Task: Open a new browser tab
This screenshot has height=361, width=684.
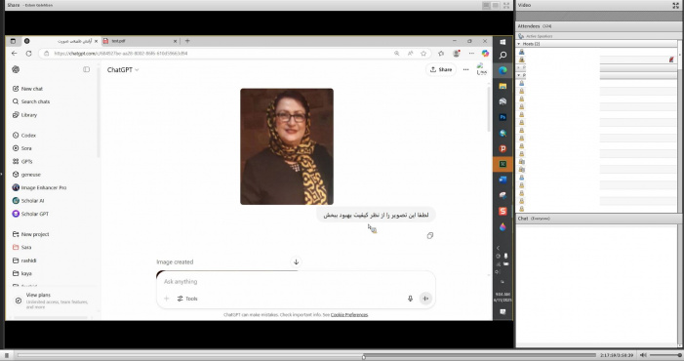Action: click(x=187, y=41)
